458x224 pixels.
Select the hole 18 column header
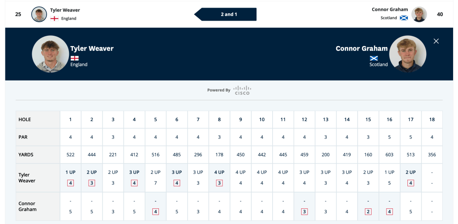tap(432, 119)
